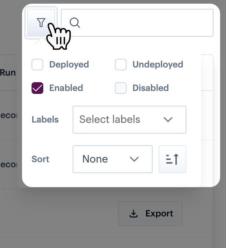Toggle the sort direction icon button
226x248 pixels.
(172, 159)
